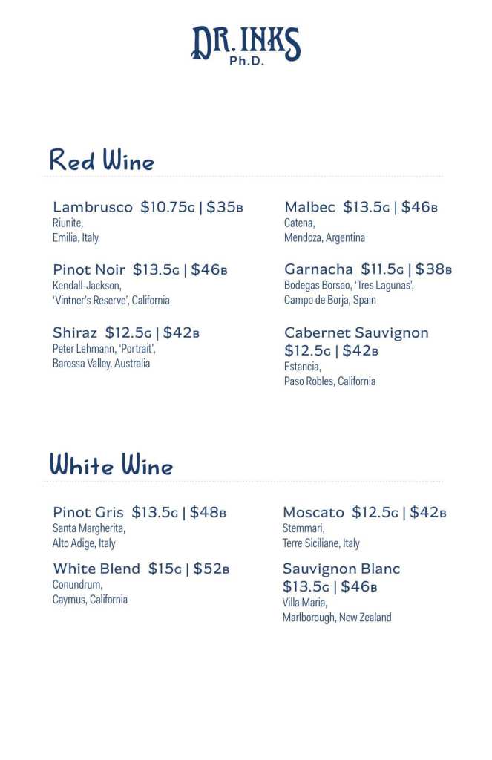Select the Mendoza, Argentina origin text
This screenshot has width=492, height=760.
324,237
